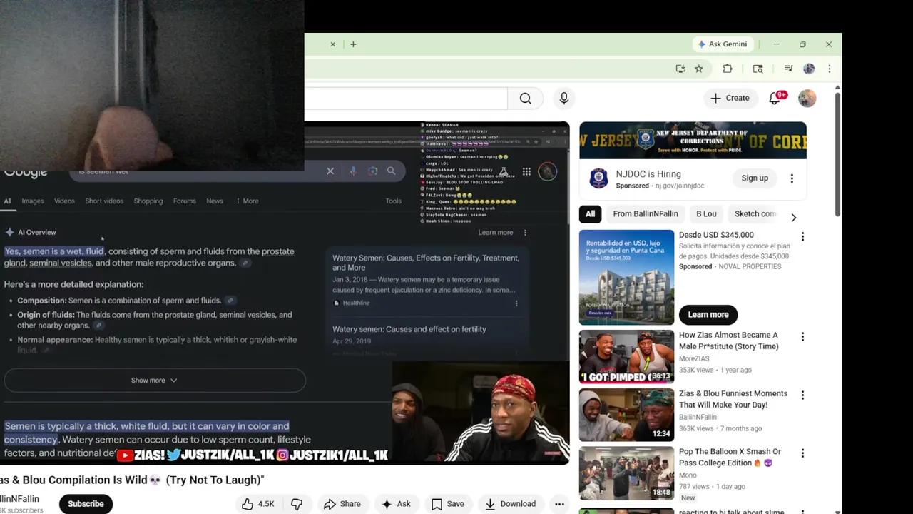Open more actions ellipsis under video
913x514 pixels.
tap(560, 504)
